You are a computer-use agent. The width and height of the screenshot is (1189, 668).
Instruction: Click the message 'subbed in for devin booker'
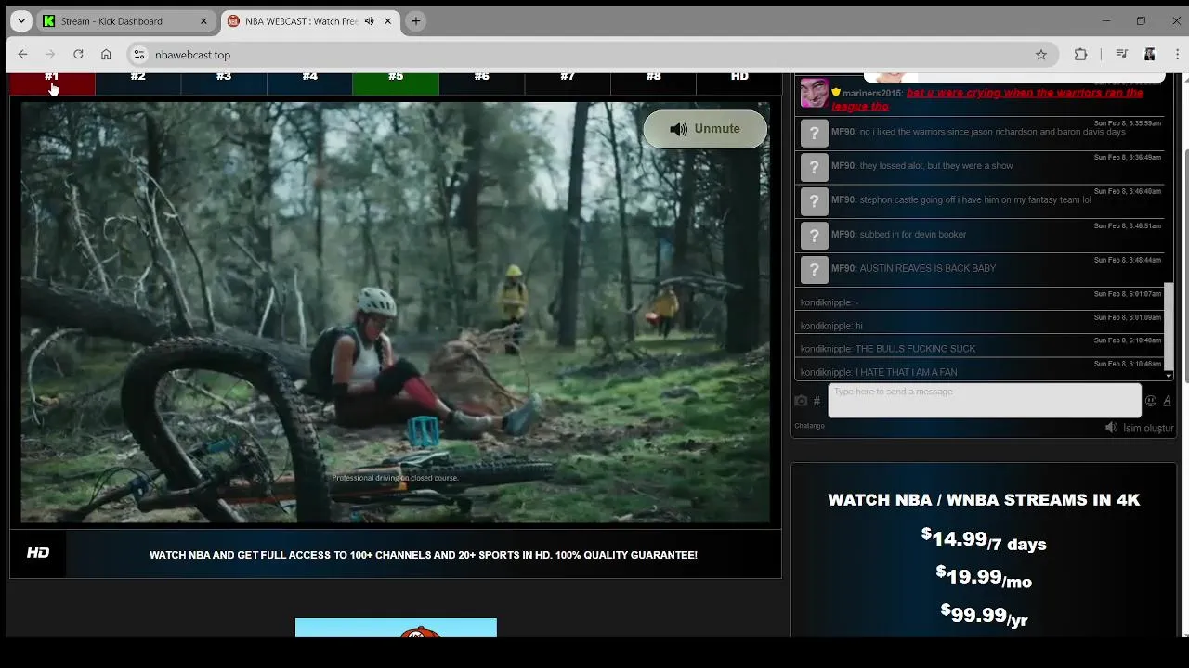tap(912, 235)
